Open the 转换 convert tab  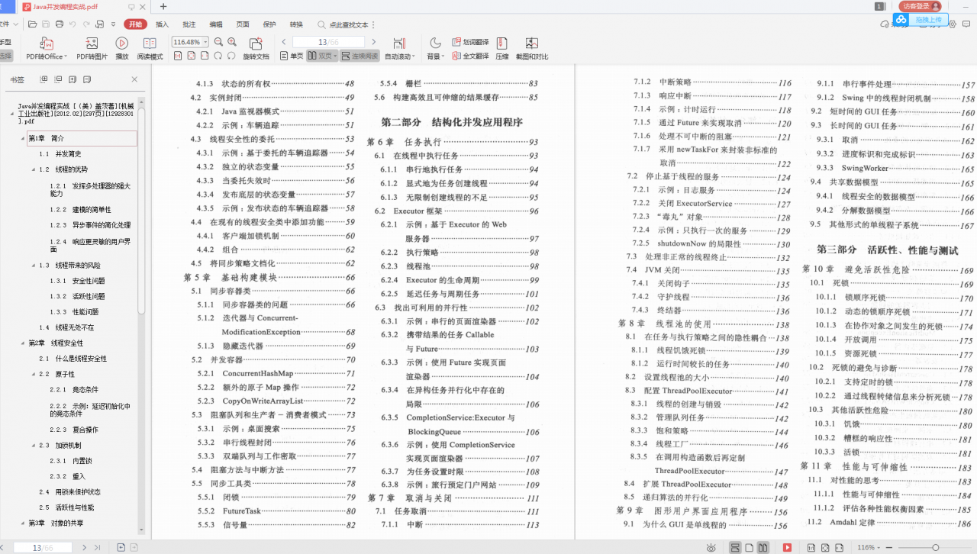point(296,24)
